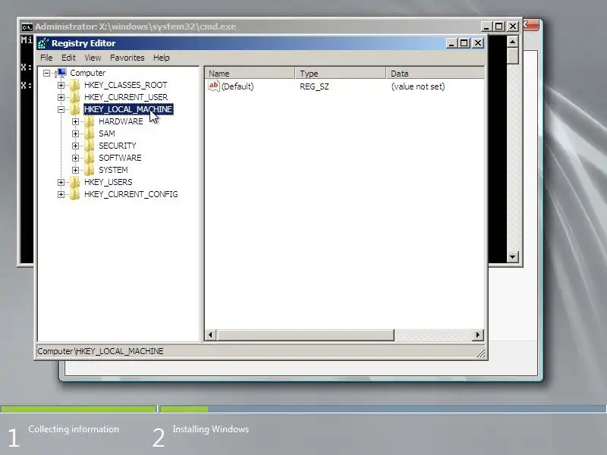Click the cmd.exe vertical scrollbar thumb

coord(513,56)
